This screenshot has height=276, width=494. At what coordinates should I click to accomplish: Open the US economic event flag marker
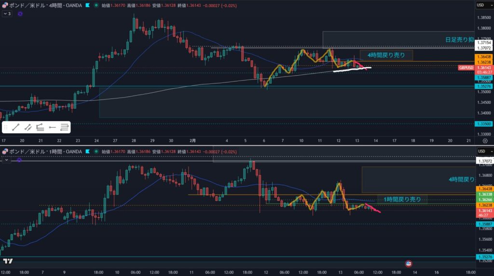pyautogui.click(x=408, y=264)
